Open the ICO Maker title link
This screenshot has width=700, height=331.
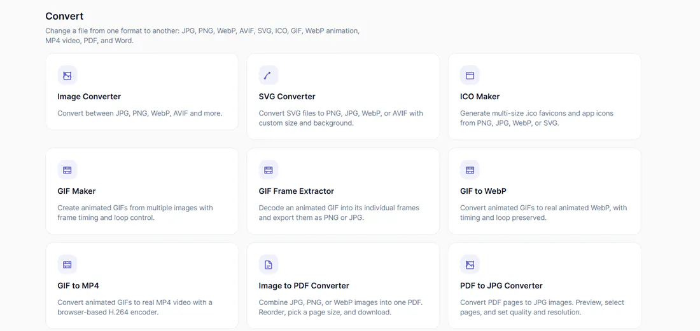480,97
